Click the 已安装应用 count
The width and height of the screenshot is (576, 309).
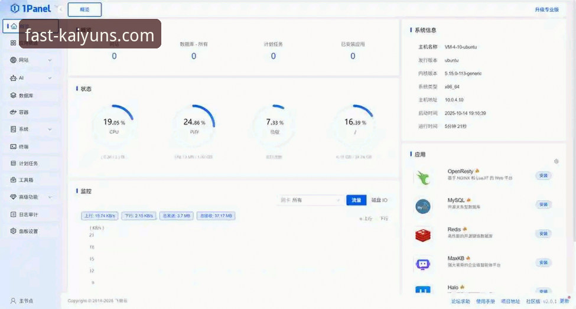(353, 56)
